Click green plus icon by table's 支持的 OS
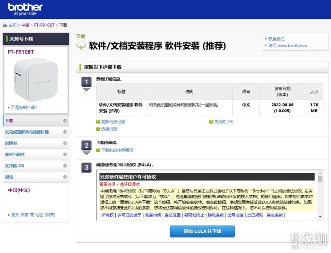Viewport: 331px width, 253px height. pos(211,121)
